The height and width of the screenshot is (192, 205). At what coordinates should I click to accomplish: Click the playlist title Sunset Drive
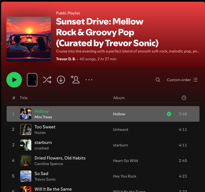pyautogui.click(x=107, y=32)
